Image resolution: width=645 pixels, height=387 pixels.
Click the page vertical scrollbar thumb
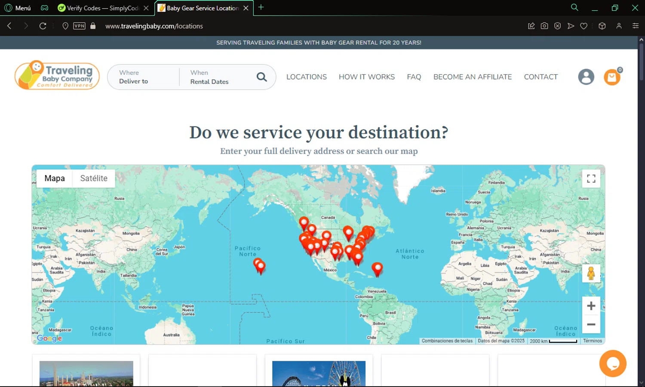tap(641, 61)
